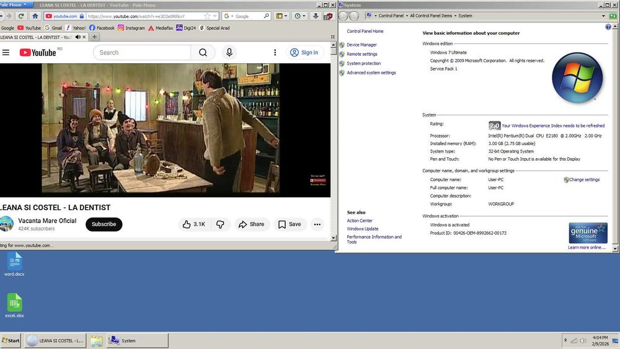This screenshot has height=349, width=620.
Task: Open System protection link
Action: tap(364, 63)
